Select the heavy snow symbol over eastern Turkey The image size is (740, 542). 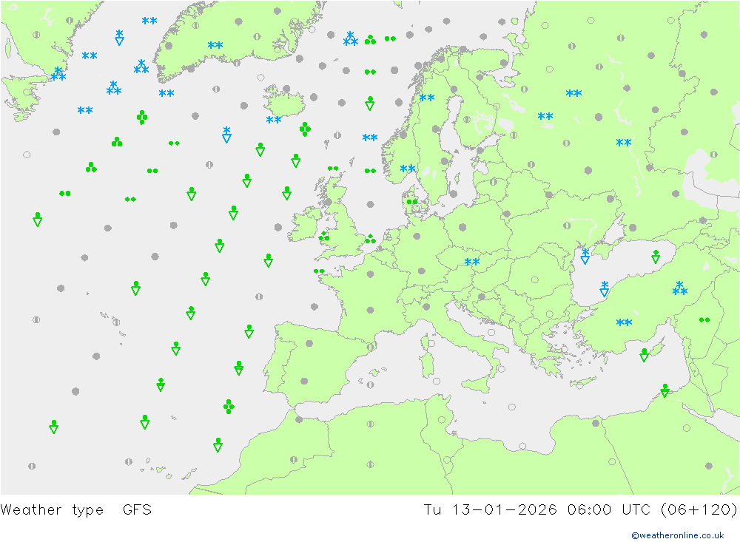(680, 288)
